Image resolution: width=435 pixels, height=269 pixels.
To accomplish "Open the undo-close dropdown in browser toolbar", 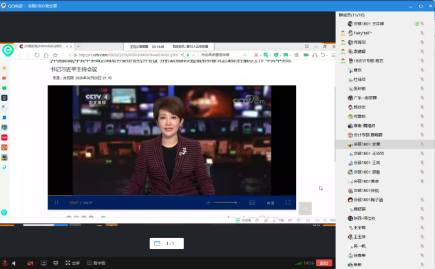I will pyautogui.click(x=327, y=55).
